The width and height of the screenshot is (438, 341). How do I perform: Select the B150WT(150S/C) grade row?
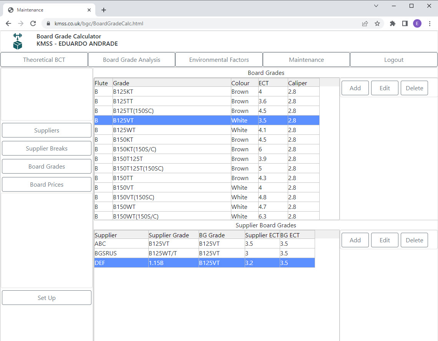click(x=207, y=216)
